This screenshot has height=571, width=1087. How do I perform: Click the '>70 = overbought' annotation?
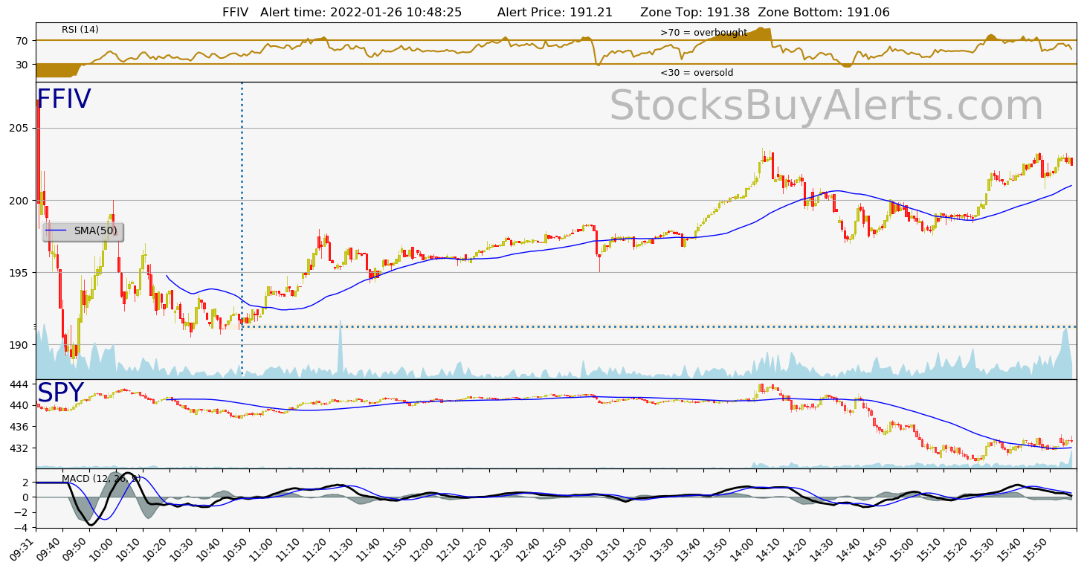(x=703, y=33)
